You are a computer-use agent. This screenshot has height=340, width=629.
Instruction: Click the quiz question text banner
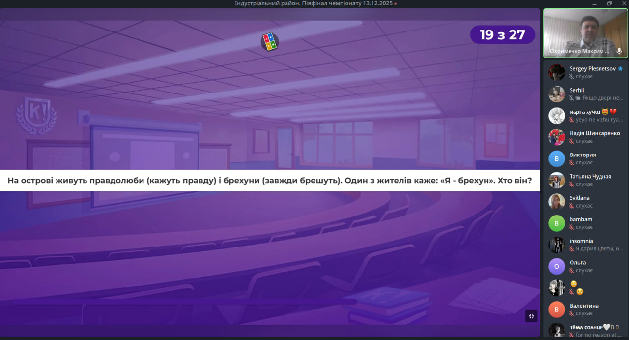point(269,181)
